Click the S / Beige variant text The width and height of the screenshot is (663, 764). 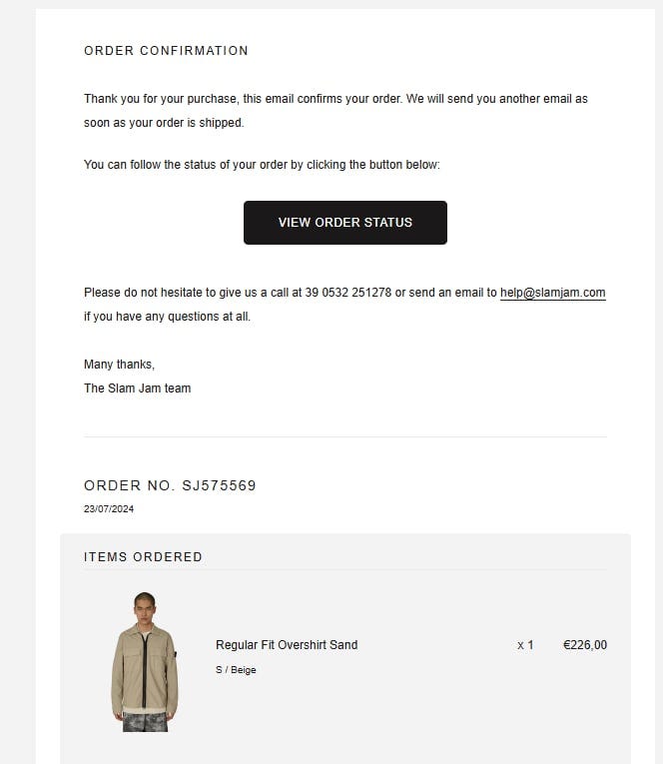click(x=236, y=670)
